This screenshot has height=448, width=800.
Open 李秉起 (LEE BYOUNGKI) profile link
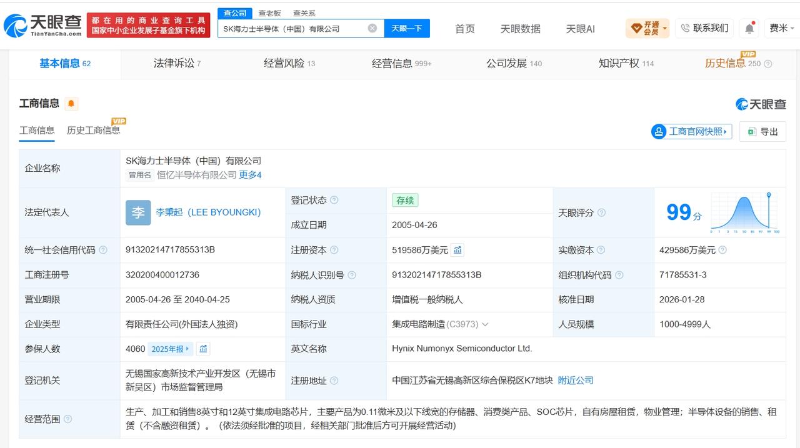pyautogui.click(x=208, y=212)
